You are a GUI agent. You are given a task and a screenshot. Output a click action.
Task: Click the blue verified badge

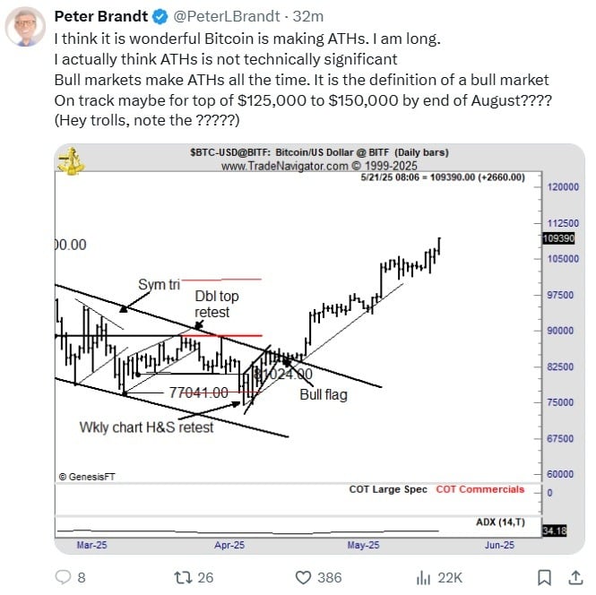click(160, 17)
